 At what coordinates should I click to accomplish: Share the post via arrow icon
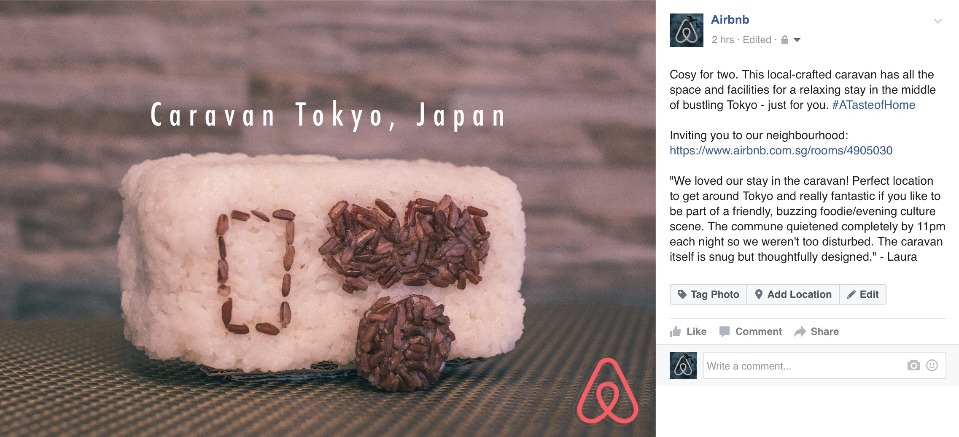[800, 332]
